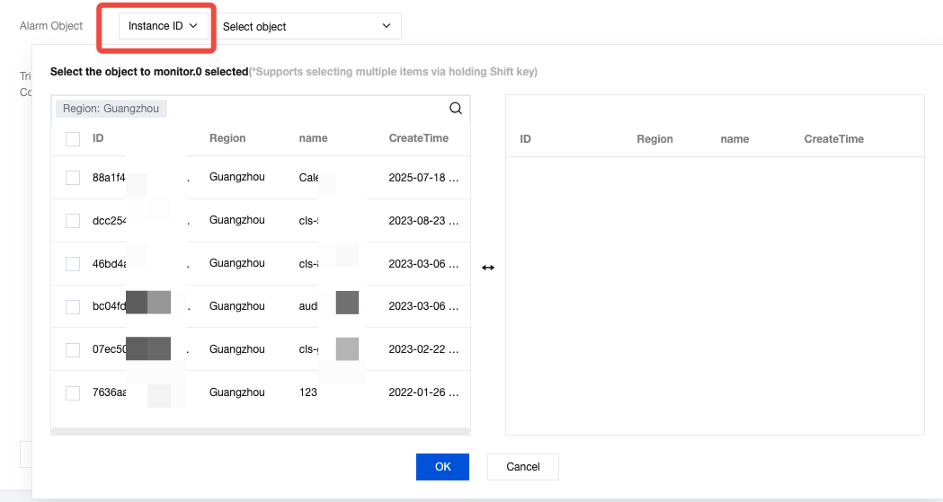Enable the checkbox for the bc04fd row

pos(73,307)
